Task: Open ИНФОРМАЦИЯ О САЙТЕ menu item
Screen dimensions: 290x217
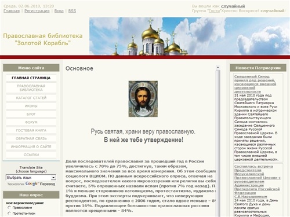Action: [x=31, y=146]
